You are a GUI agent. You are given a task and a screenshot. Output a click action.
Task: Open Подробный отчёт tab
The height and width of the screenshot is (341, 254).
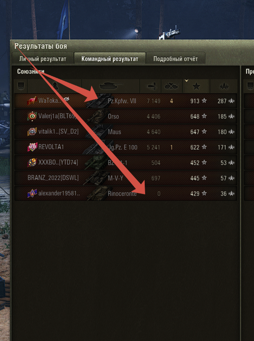[176, 59]
